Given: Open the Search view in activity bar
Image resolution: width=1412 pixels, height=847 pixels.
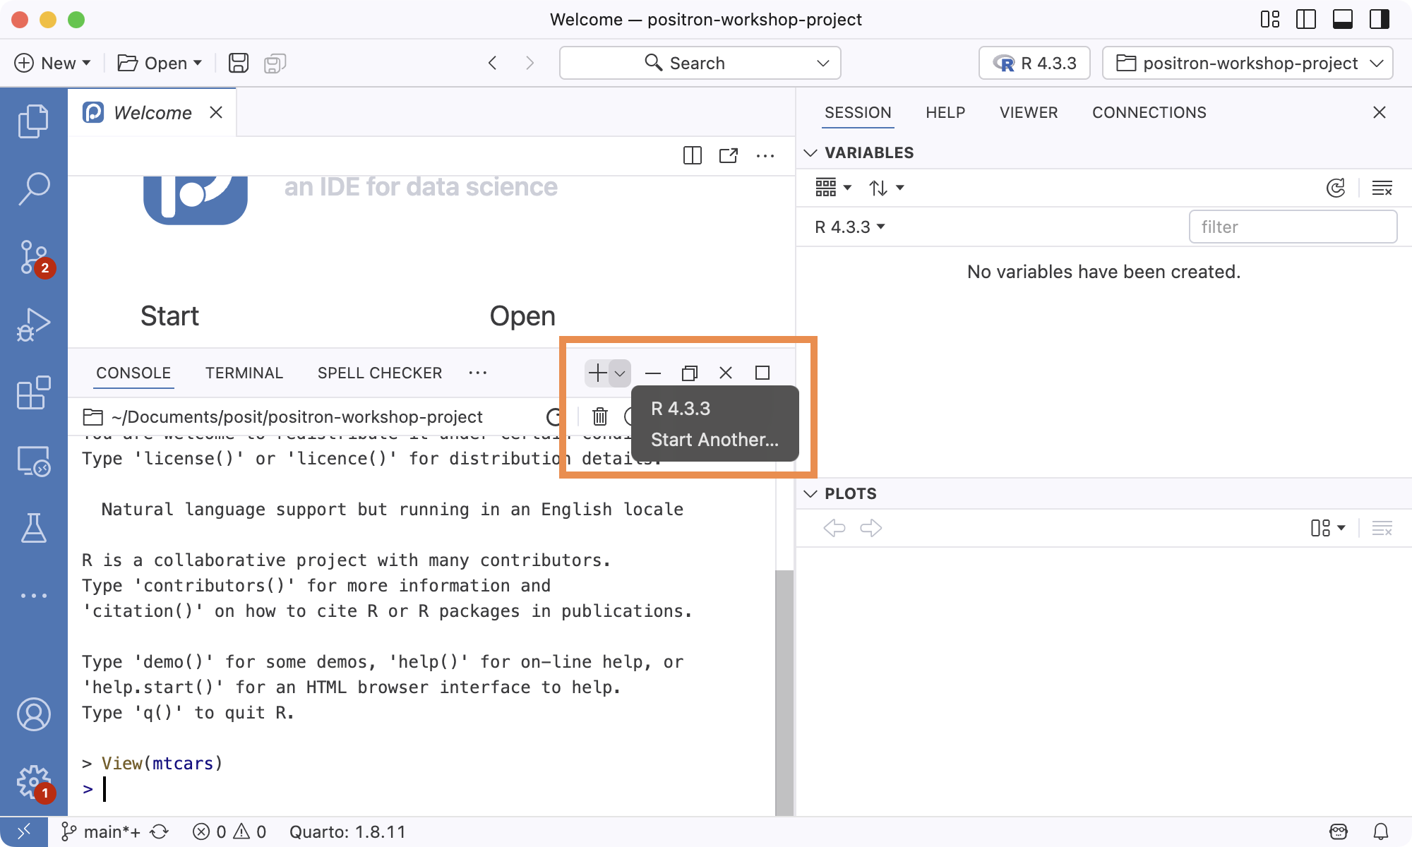Looking at the screenshot, I should click(x=33, y=188).
